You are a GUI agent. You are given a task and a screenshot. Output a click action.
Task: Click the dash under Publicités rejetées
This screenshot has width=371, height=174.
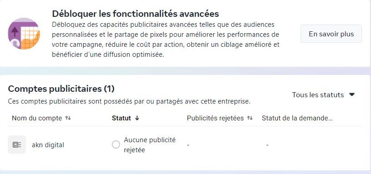[x=188, y=144]
